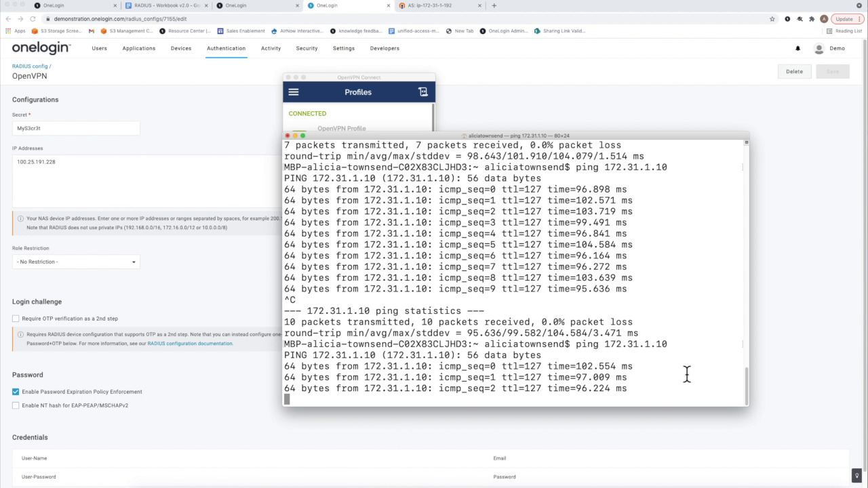Open the browser Extensions puzzle icon

pyautogui.click(x=811, y=19)
